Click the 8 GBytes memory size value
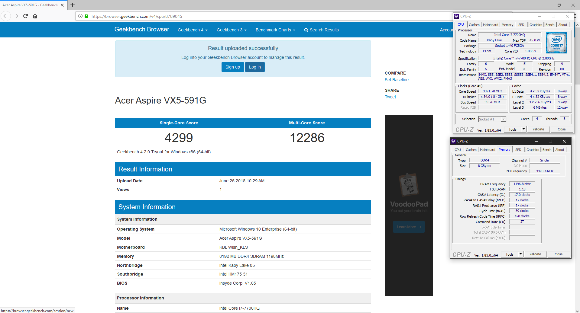580x313 pixels. pos(484,166)
